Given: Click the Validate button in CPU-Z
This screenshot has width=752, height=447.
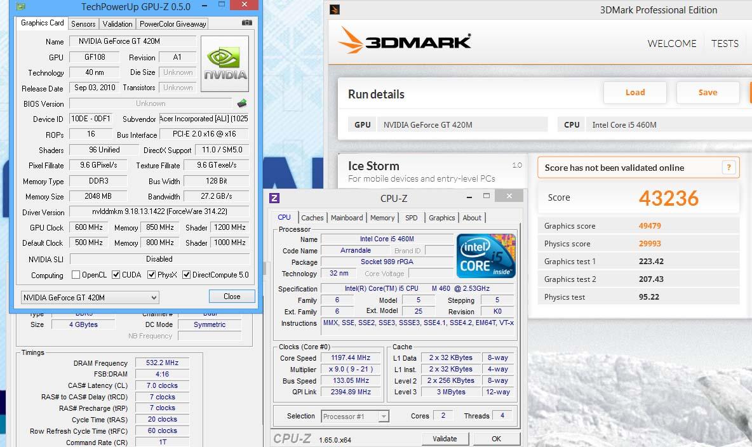Looking at the screenshot, I should point(445,439).
